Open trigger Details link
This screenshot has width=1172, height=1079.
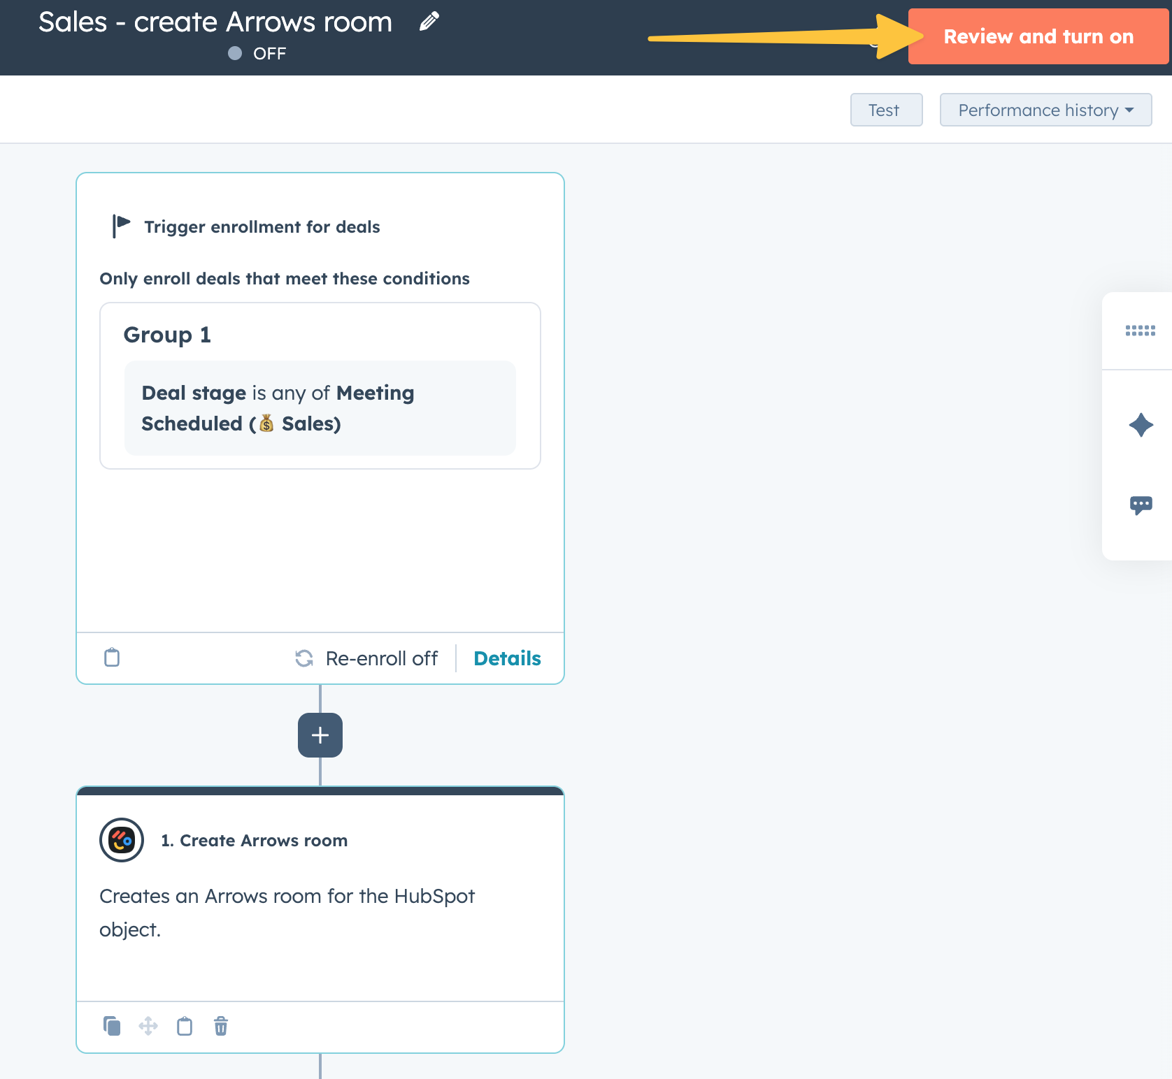(x=507, y=658)
